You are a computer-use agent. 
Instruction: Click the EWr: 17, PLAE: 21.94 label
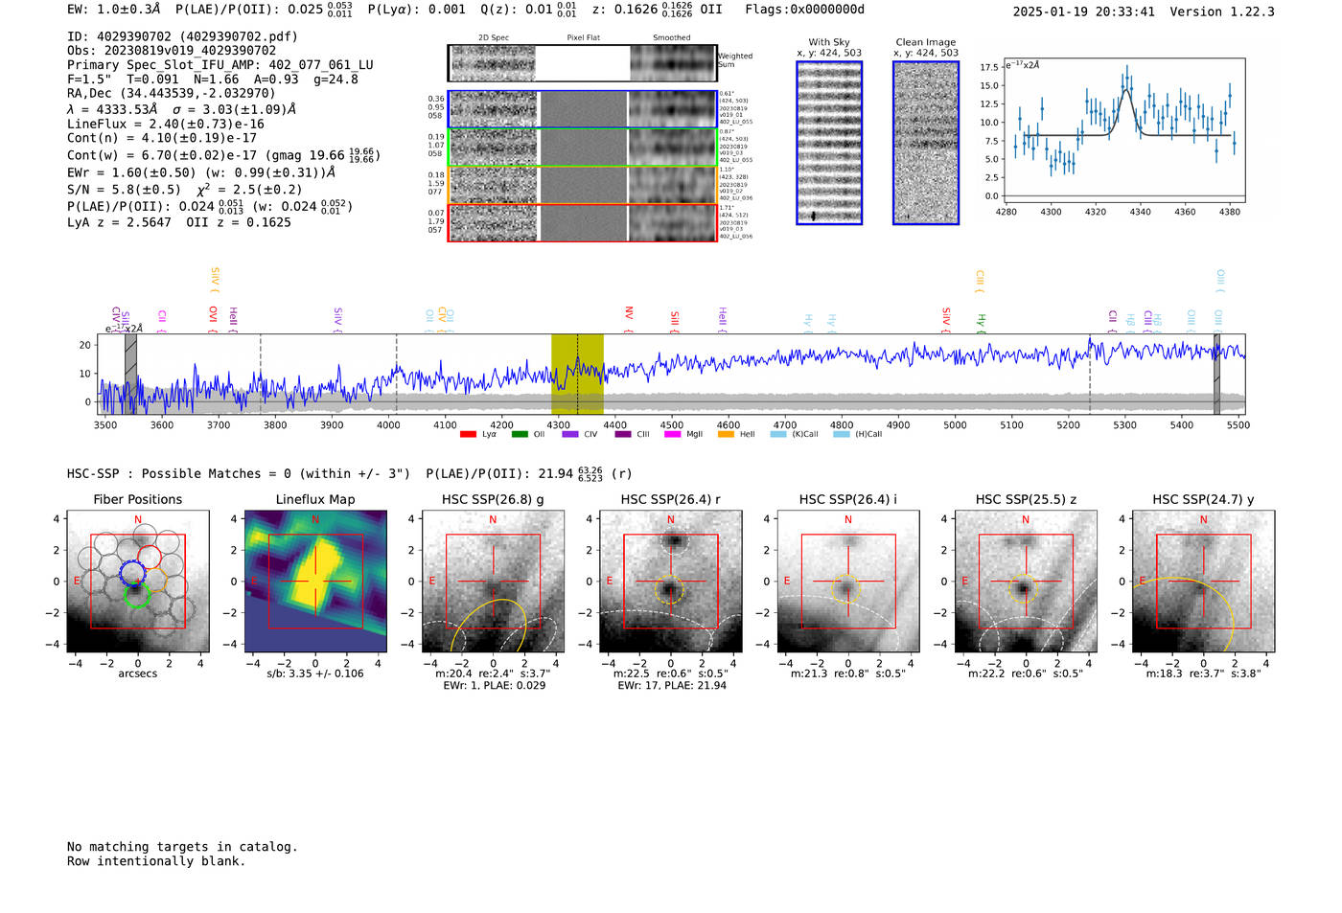point(672,686)
